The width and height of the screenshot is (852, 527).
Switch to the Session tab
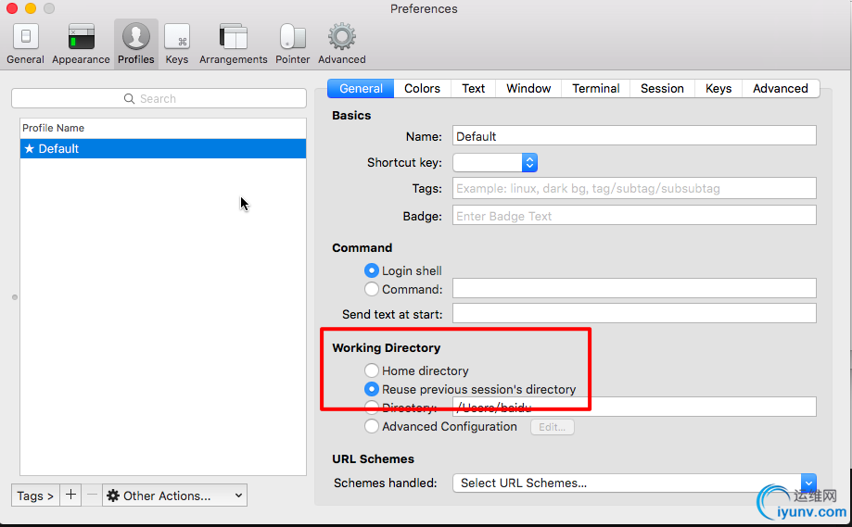(662, 89)
